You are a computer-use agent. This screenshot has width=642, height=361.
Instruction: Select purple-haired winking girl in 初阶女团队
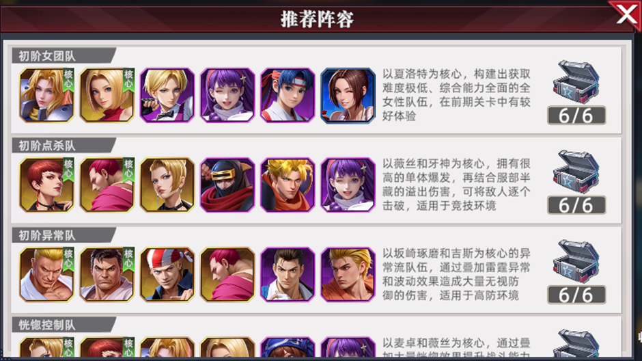coord(227,96)
